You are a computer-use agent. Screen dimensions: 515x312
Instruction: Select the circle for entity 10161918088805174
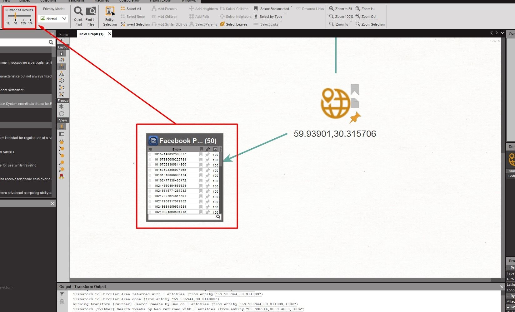point(150,175)
